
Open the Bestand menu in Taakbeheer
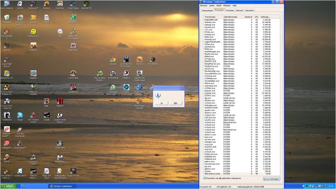(204, 6)
